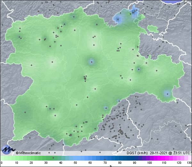The width and height of the screenshot is (192, 167).
Task: Click the 60 value on the legend
Action: pyautogui.click(x=90, y=163)
